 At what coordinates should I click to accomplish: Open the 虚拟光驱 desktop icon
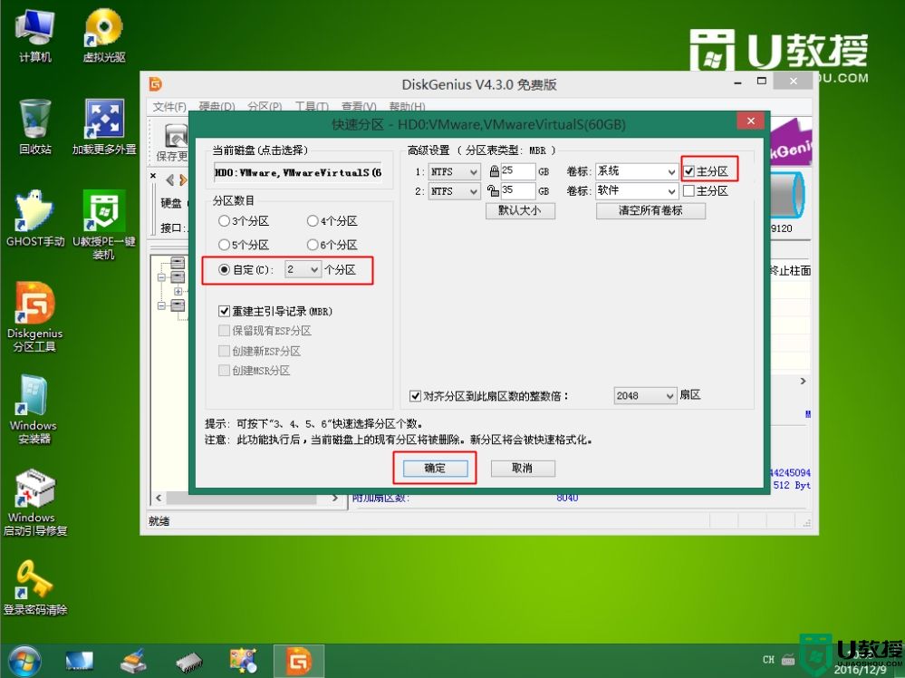click(x=104, y=34)
